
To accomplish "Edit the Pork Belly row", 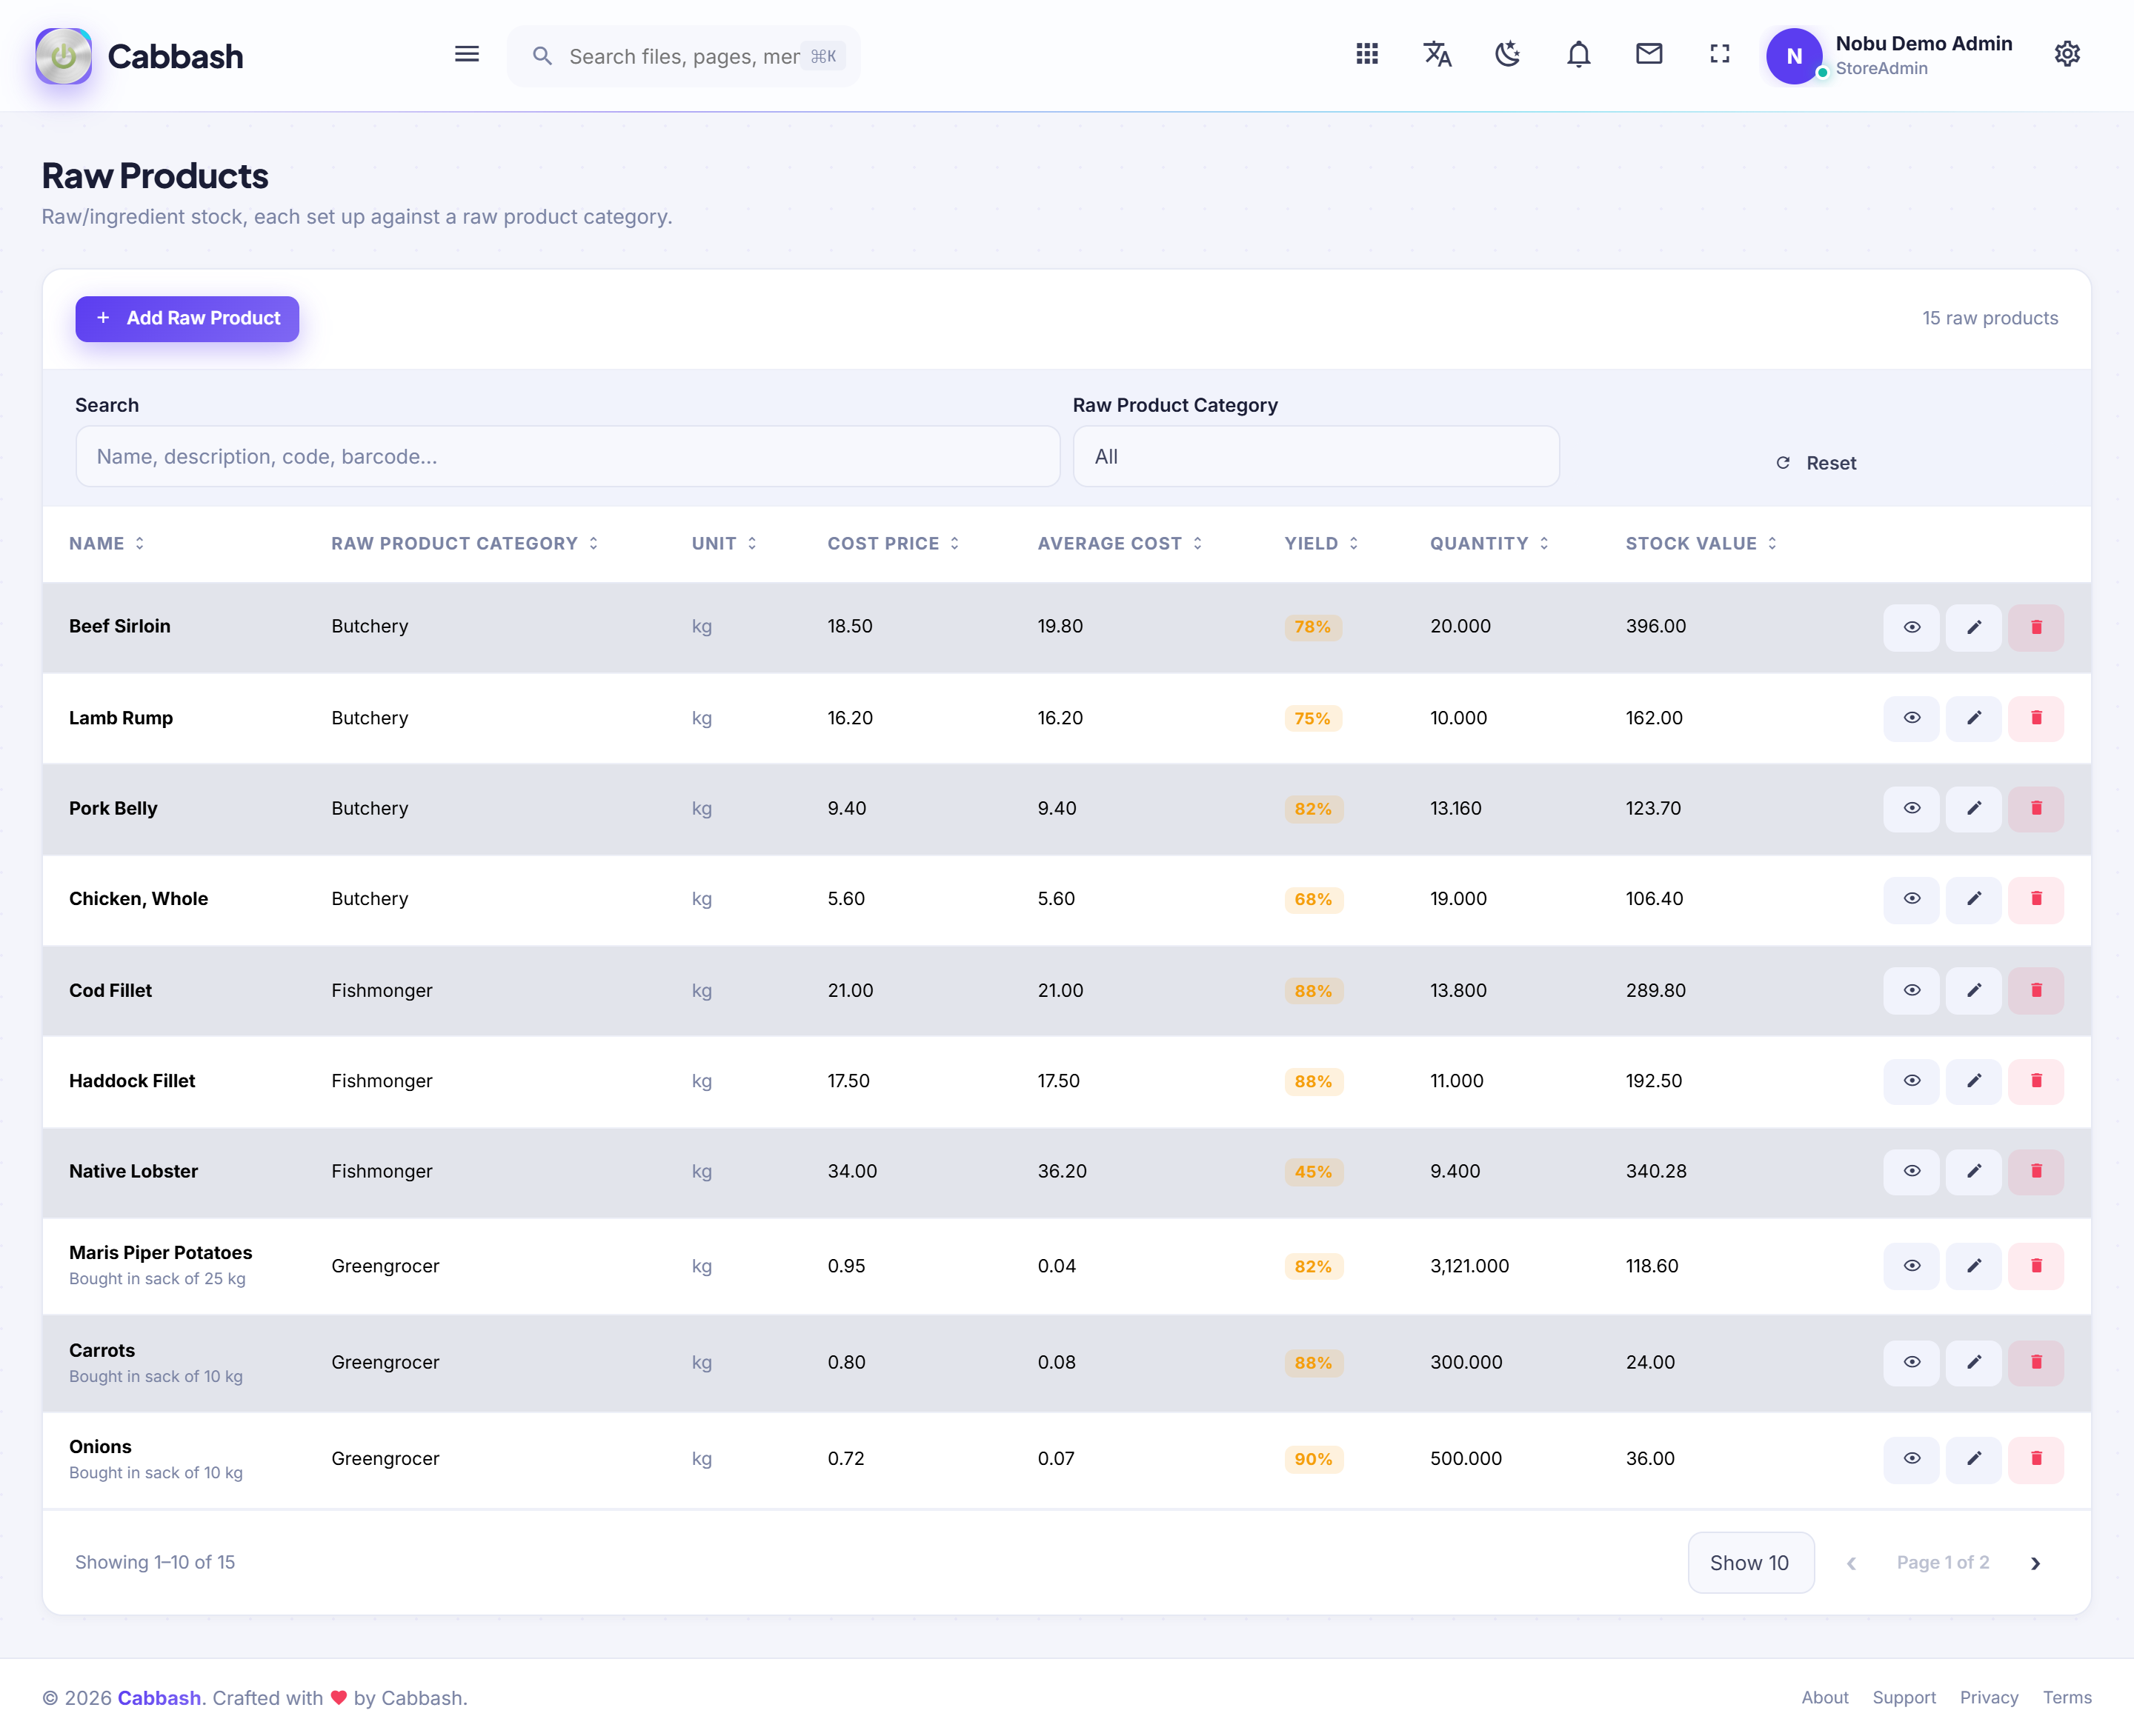I will click(1973, 808).
